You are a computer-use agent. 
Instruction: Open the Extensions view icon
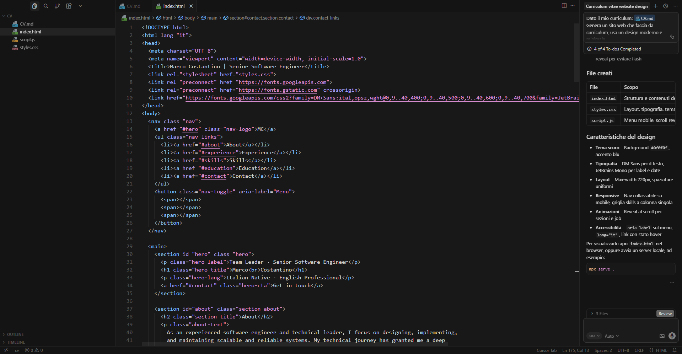click(x=69, y=6)
